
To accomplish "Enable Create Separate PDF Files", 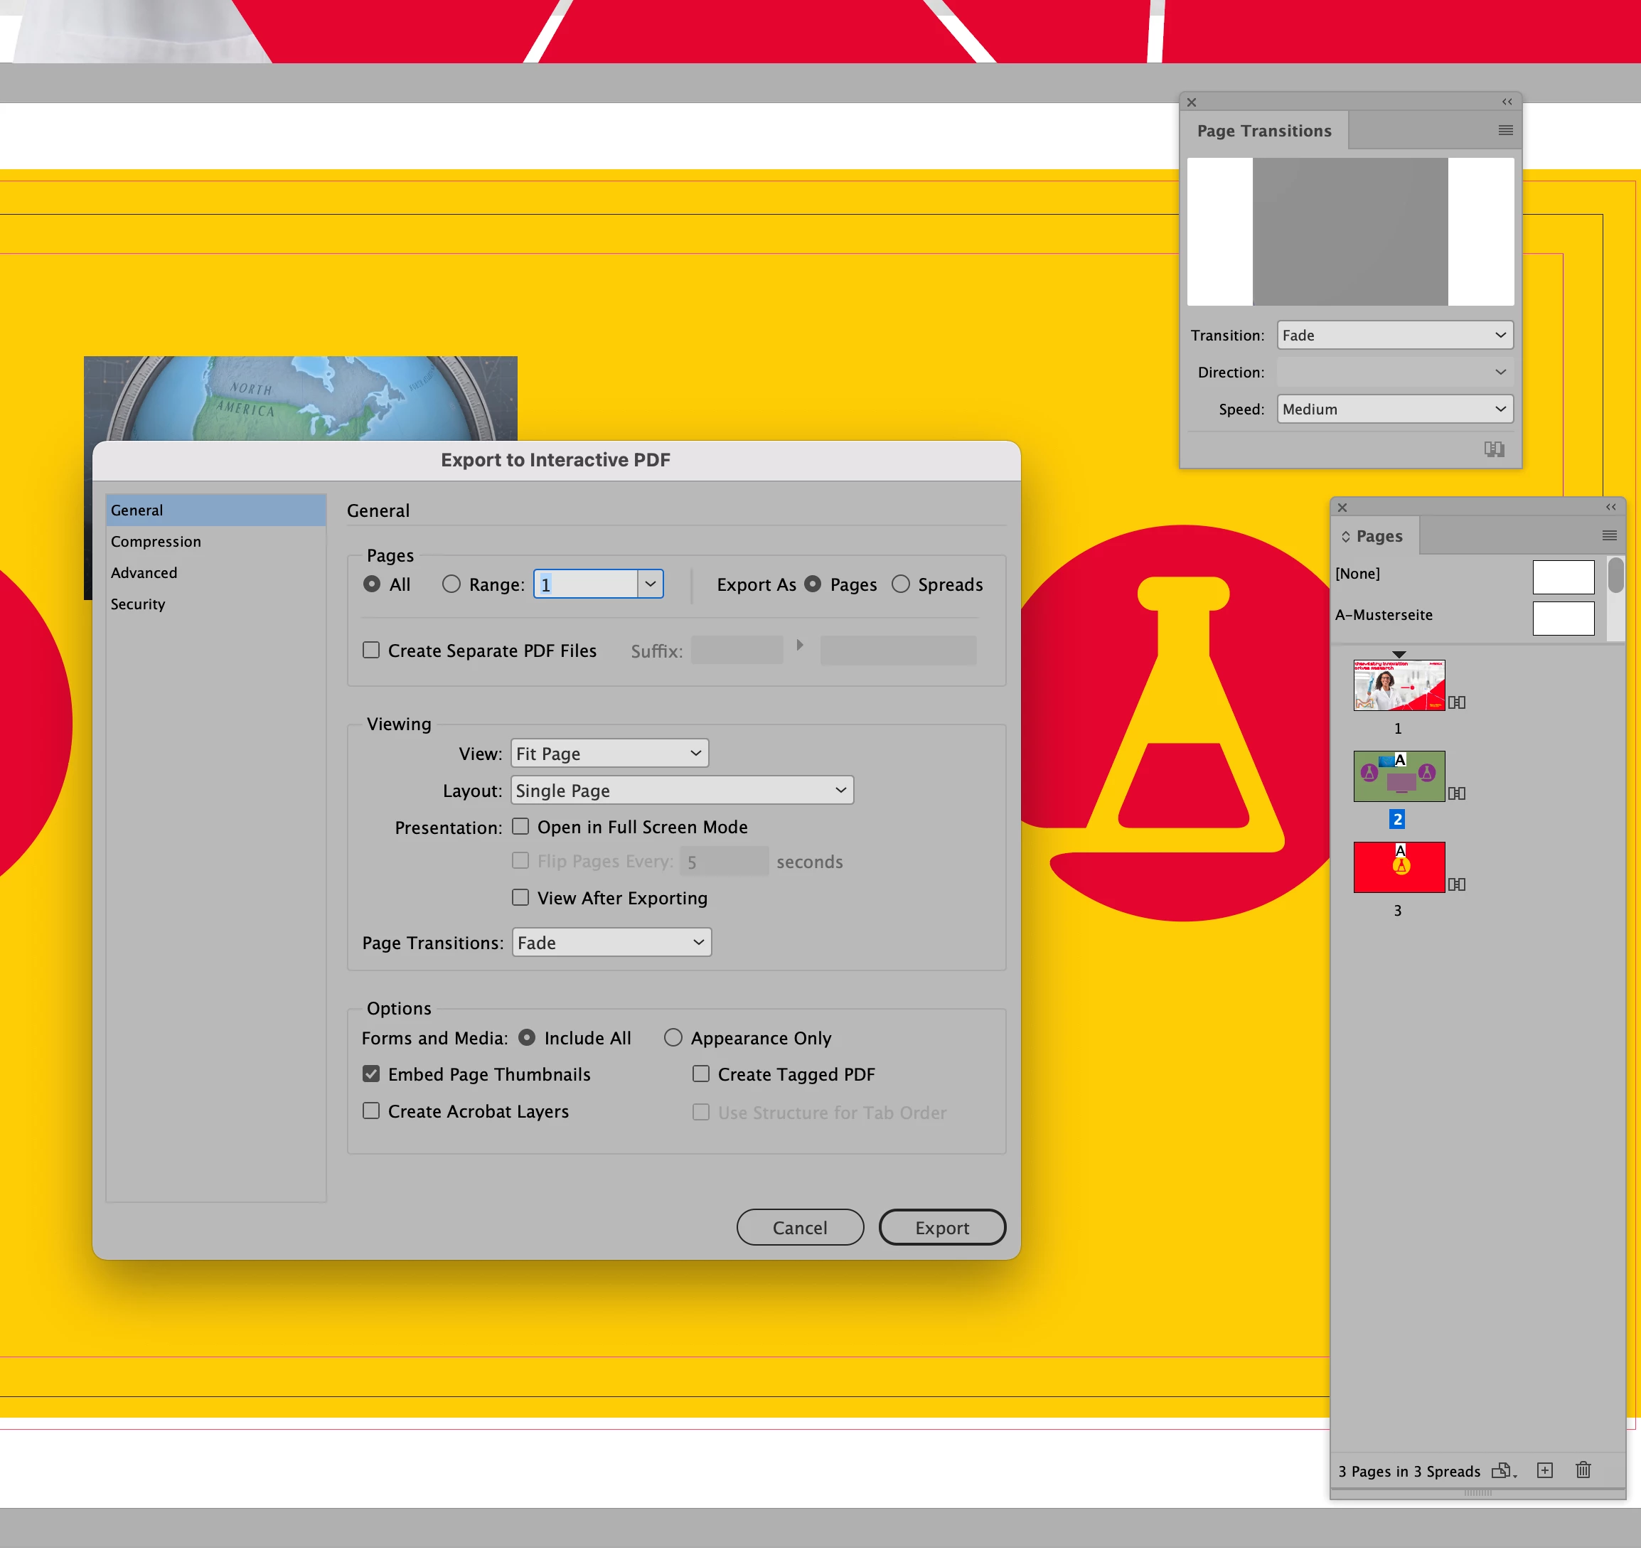I will (371, 650).
